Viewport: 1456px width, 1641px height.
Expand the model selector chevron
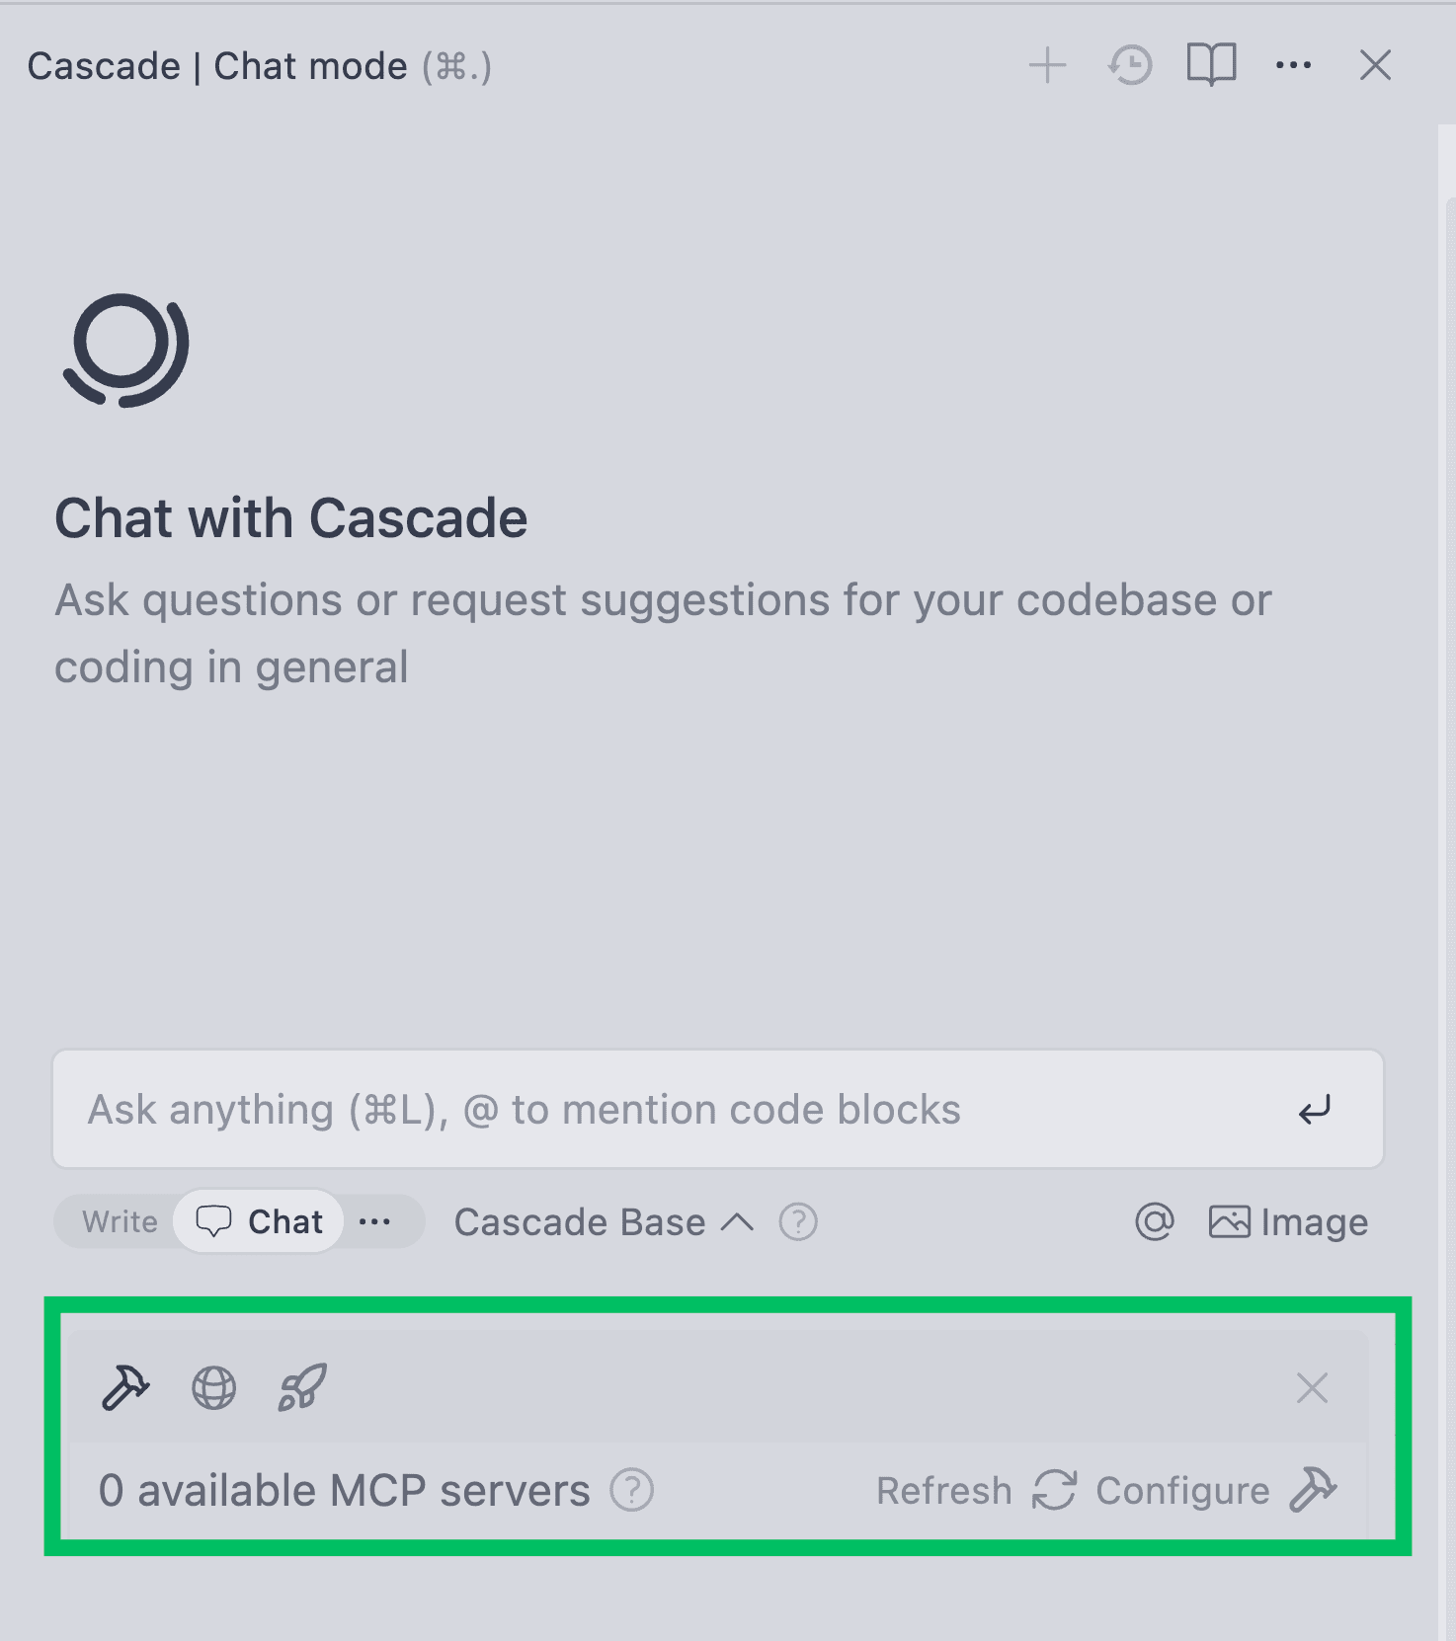point(737,1222)
